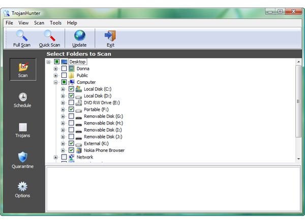Click the scrollbar down arrow
The width and height of the screenshot is (305, 220).
[x=298, y=159]
